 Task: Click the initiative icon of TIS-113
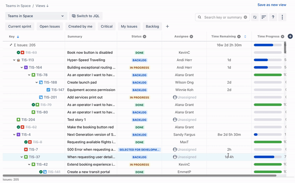coord(18,60)
